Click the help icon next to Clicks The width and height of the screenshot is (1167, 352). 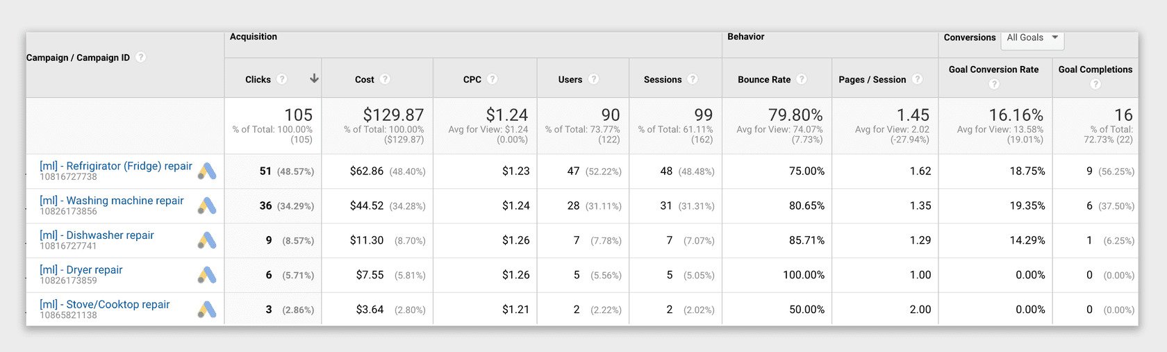click(x=282, y=79)
